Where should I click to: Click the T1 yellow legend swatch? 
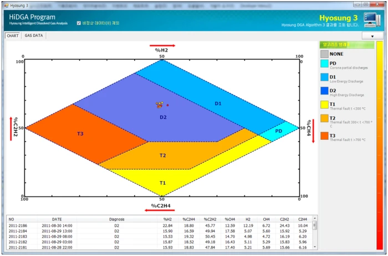[x=324, y=105]
